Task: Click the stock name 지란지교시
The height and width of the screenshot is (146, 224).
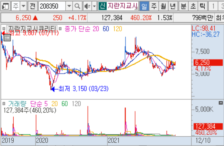Action: 123,6
